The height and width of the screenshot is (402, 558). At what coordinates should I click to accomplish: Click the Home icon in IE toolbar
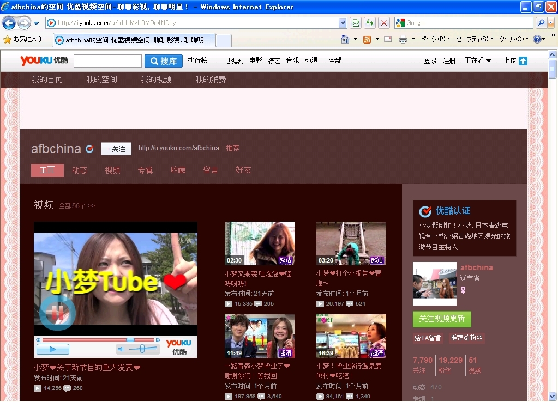tap(345, 39)
